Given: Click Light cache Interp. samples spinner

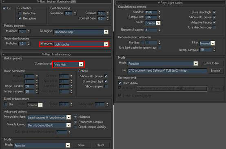Looking at the screenshot, I should (x=214, y=50).
